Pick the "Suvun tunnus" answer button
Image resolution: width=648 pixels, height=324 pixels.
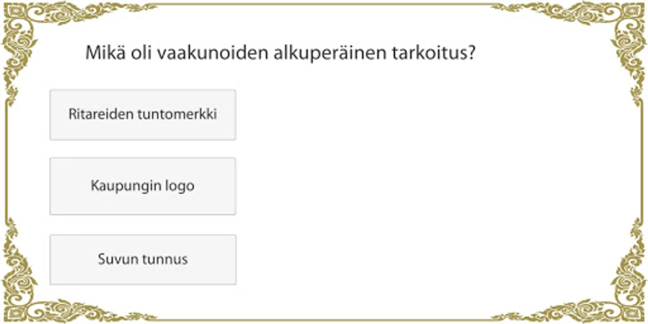pyautogui.click(x=143, y=260)
